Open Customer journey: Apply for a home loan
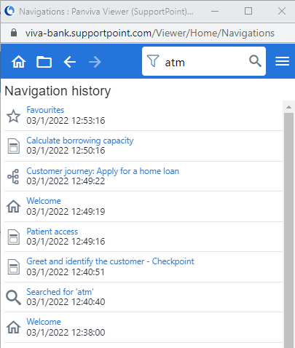The height and width of the screenshot is (348, 295). (x=103, y=171)
